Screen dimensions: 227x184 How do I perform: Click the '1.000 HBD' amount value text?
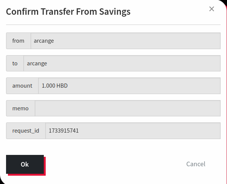coord(55,86)
